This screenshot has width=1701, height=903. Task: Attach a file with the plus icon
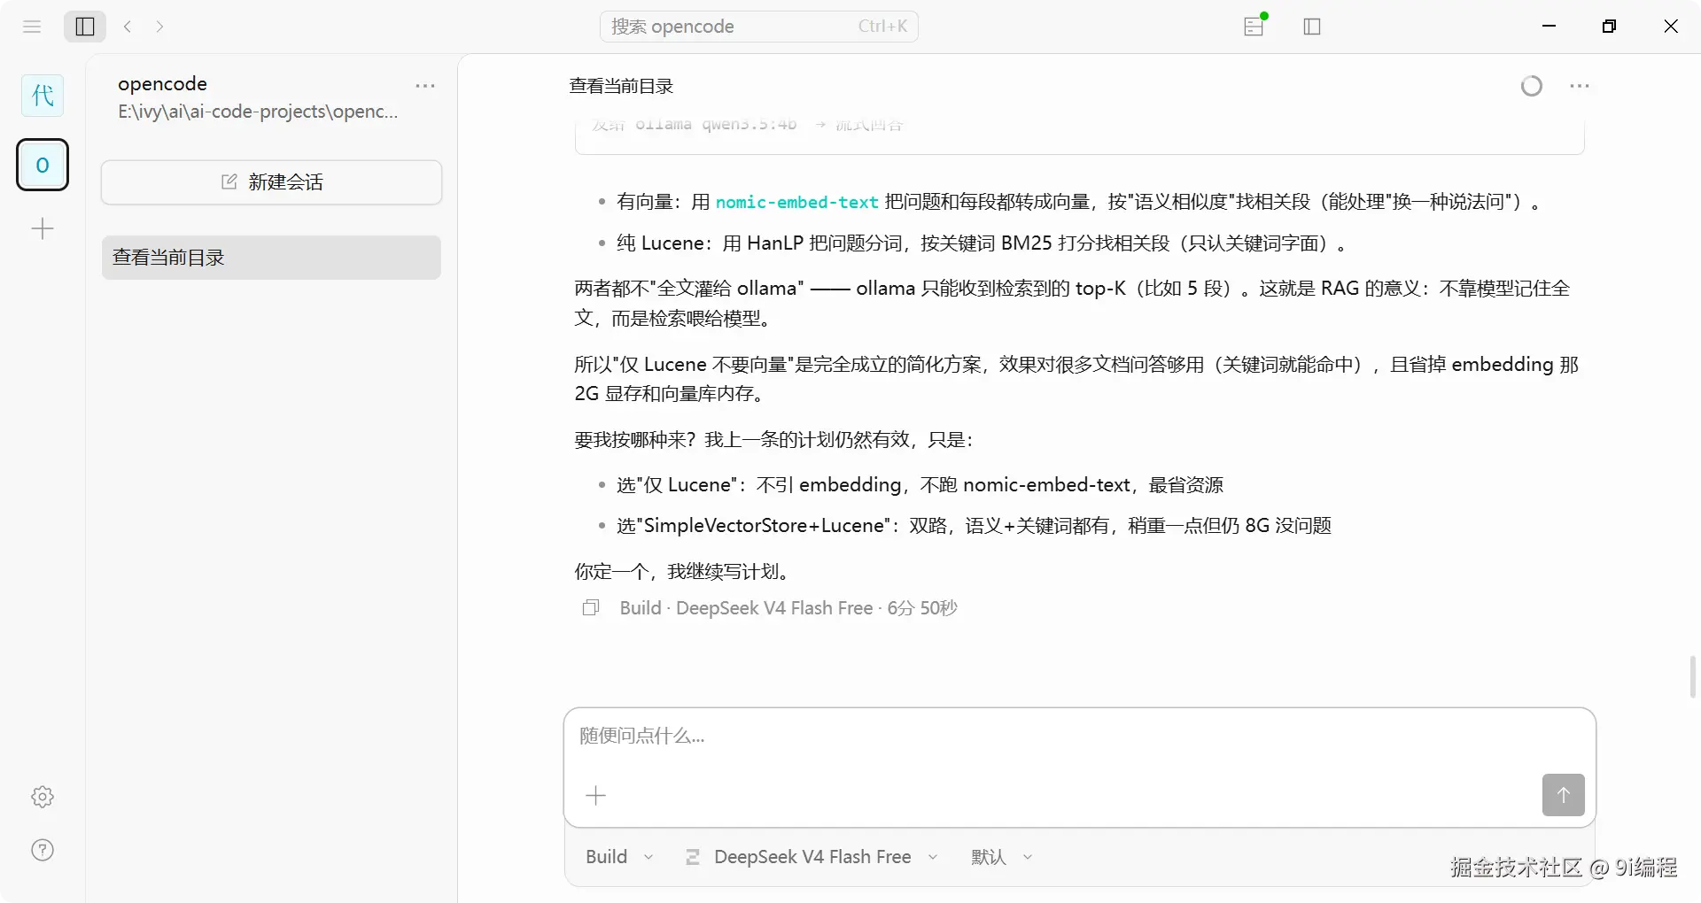pos(596,796)
